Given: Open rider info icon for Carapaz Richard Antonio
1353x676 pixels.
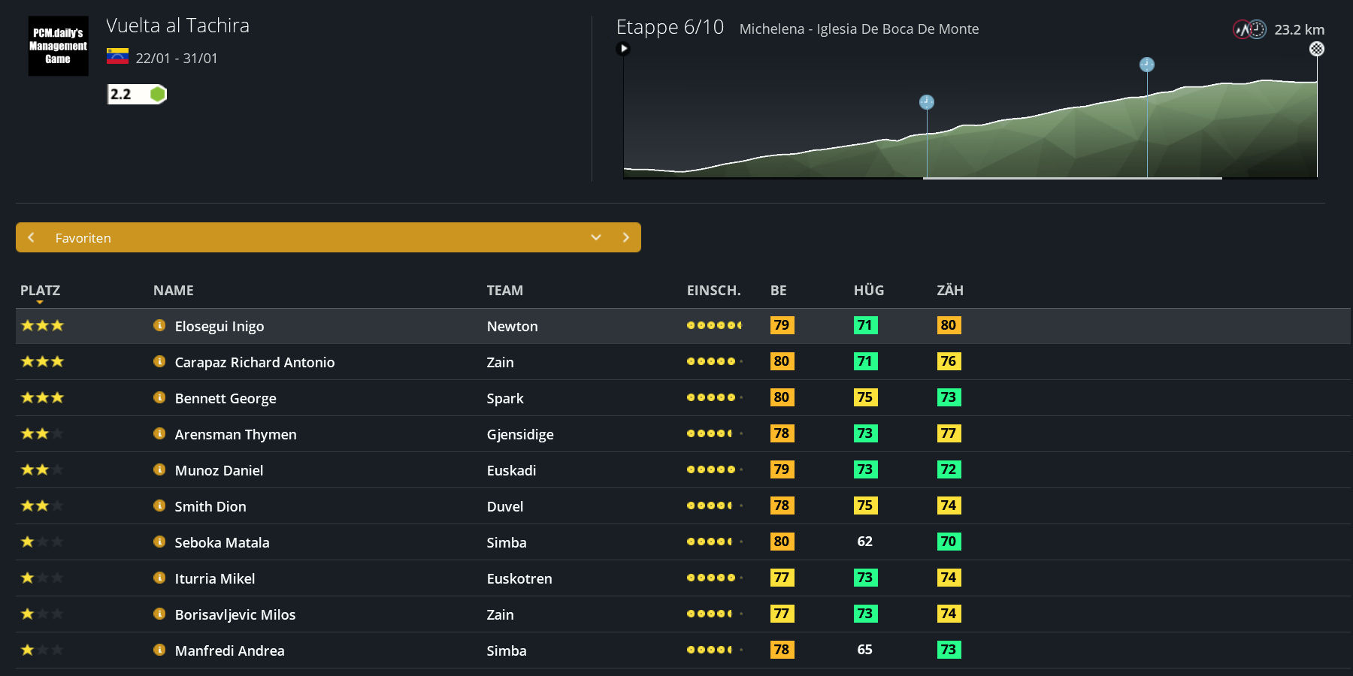Looking at the screenshot, I should click(x=159, y=361).
